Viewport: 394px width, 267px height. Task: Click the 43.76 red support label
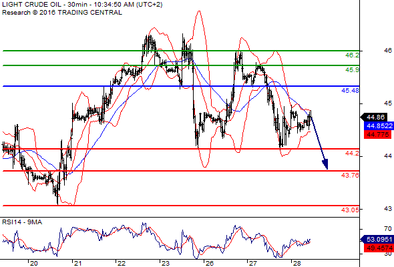coord(350,175)
